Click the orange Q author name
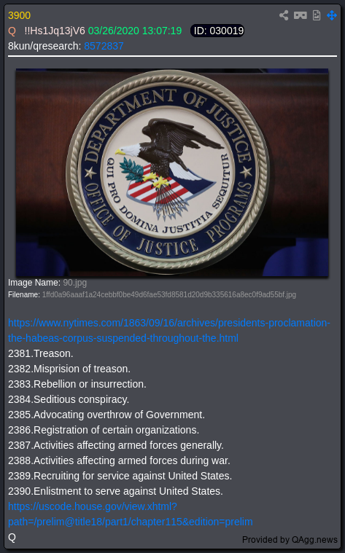The image size is (345, 553). point(12,31)
